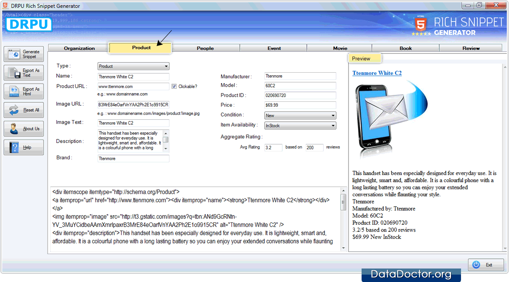Click the Manufacturer input field
This screenshot has height=282, width=509.
coord(300,76)
